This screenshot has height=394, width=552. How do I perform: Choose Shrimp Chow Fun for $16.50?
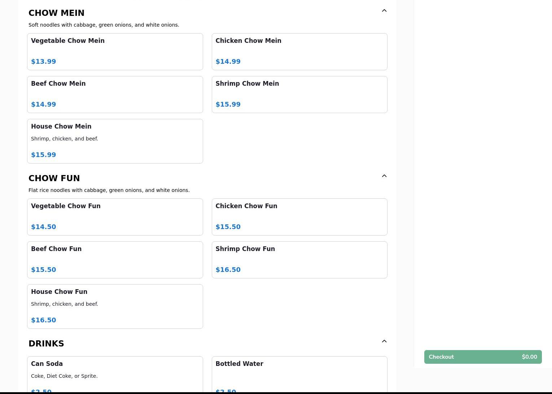click(299, 260)
